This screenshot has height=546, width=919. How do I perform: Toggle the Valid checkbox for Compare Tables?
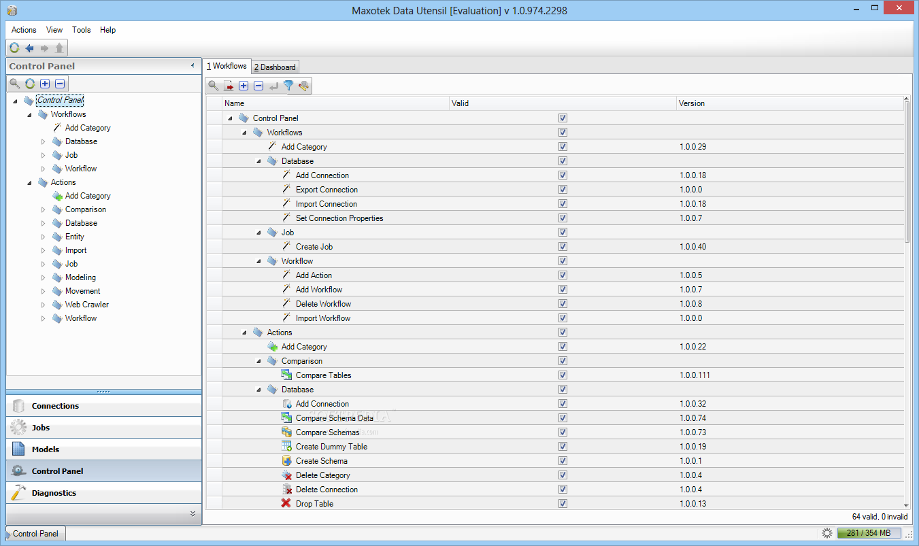[563, 375]
